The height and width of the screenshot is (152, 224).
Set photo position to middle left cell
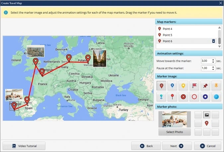[x=198, y=123]
